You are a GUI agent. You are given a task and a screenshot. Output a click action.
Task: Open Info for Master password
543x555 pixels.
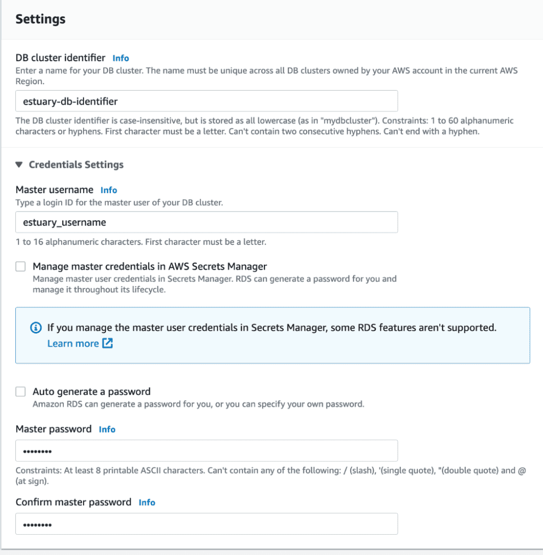click(107, 429)
